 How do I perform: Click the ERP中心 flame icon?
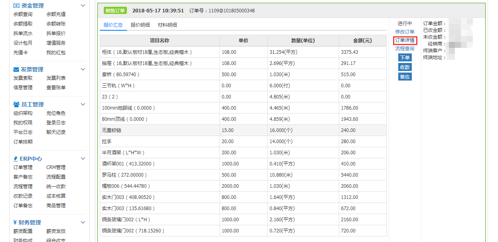coord(16,159)
